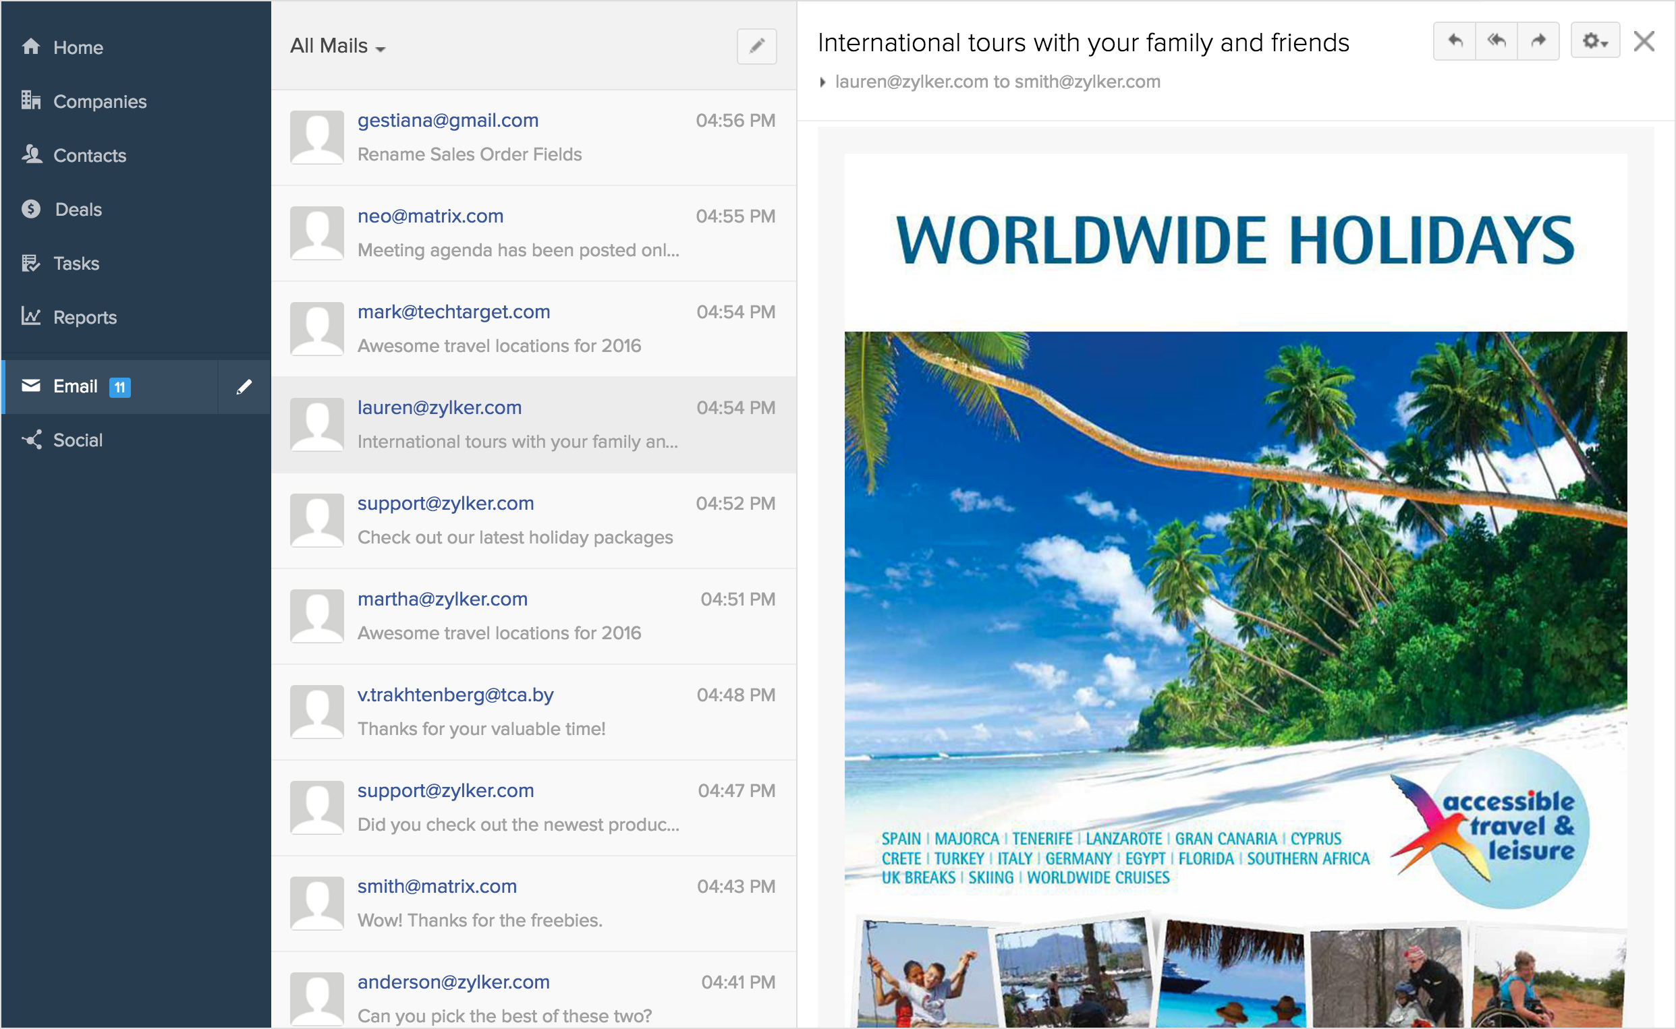Open the gear settings dropdown
This screenshot has width=1676, height=1029.
[1594, 42]
